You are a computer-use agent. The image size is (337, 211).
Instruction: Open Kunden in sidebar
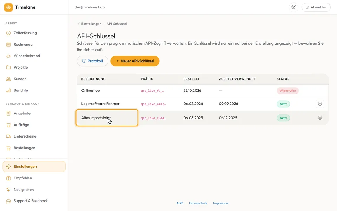[x=34, y=79]
